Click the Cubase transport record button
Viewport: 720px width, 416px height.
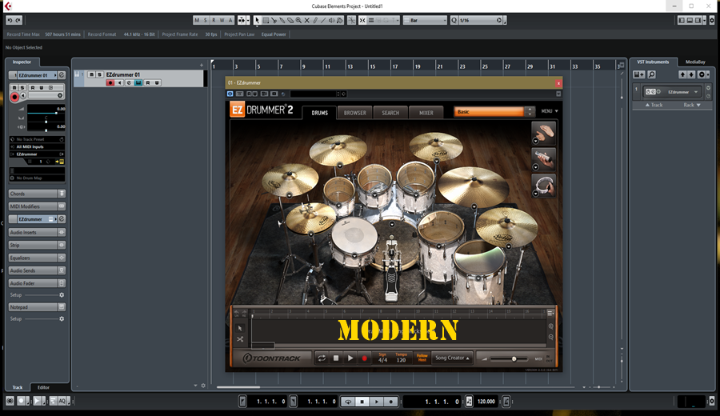point(390,402)
